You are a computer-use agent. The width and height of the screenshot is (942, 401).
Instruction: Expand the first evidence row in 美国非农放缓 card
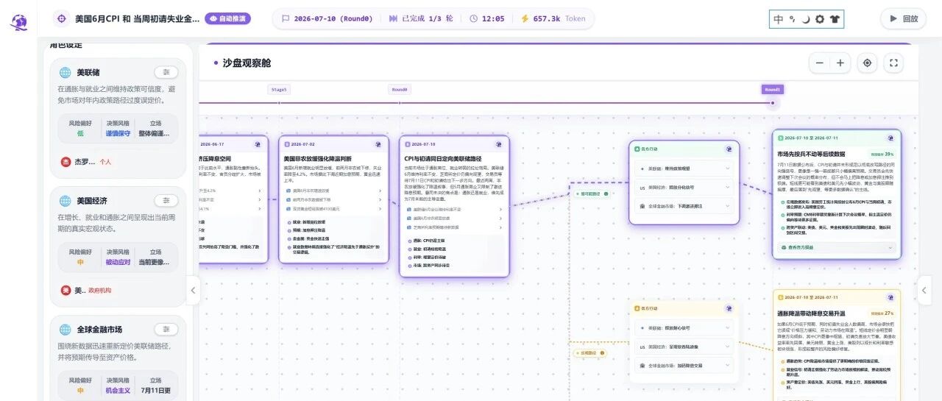tap(335, 191)
